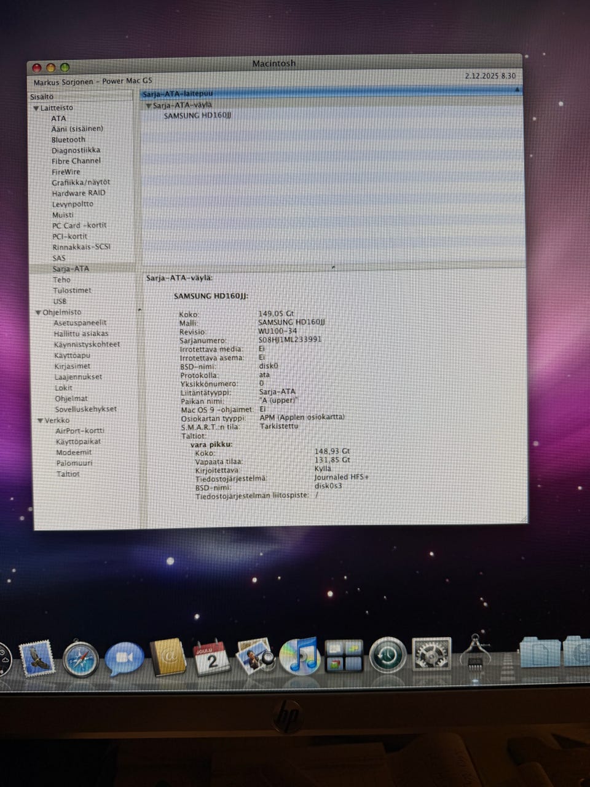This screenshot has width=590, height=787.
Task: Select Sovelluskehykset in the sidebar
Action: coord(86,409)
